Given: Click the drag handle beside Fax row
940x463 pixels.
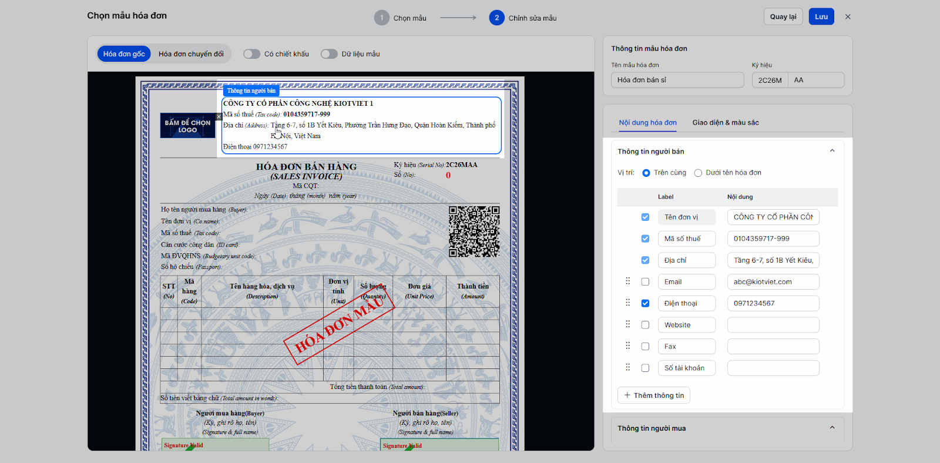Looking at the screenshot, I should pyautogui.click(x=627, y=346).
